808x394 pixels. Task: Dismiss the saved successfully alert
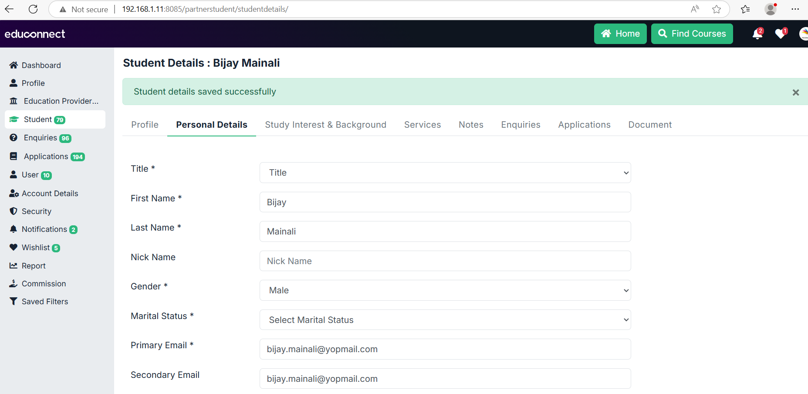(795, 92)
